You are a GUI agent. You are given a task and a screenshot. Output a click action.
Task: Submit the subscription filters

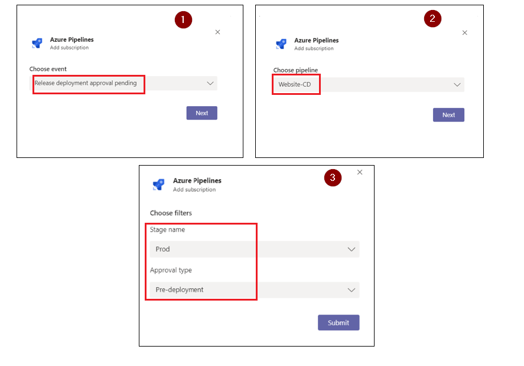tap(339, 322)
